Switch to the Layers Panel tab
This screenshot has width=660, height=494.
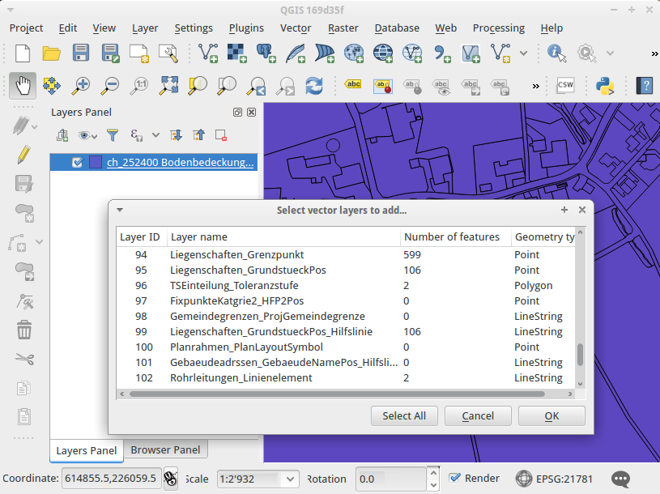pyautogui.click(x=87, y=450)
